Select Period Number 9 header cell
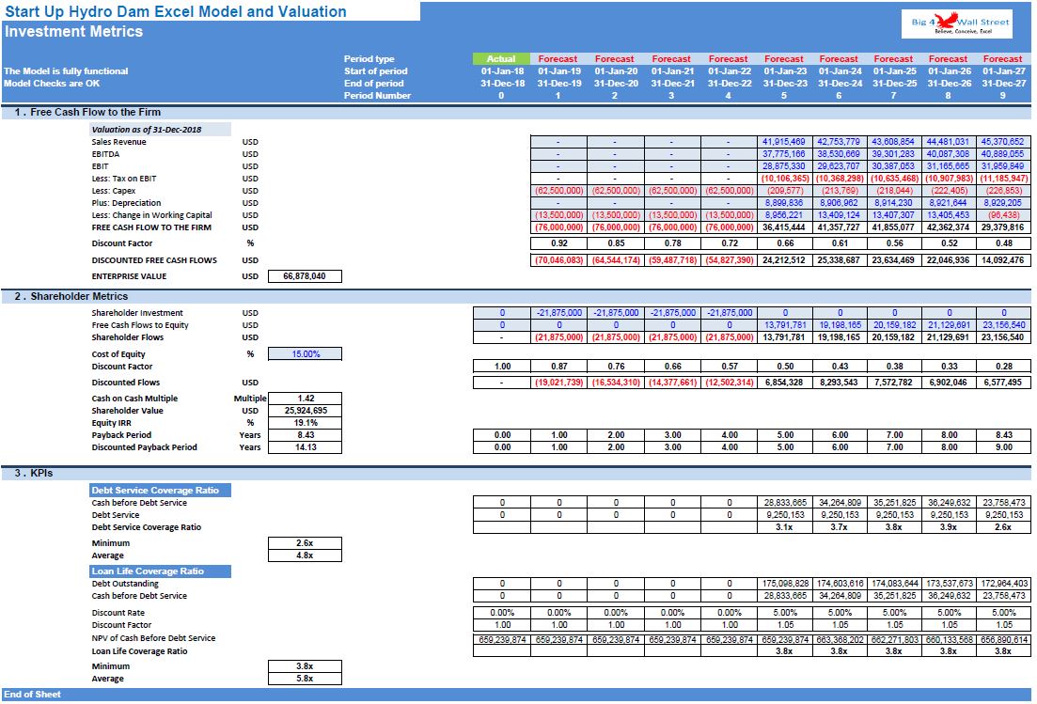Viewport: 1037px width, 704px height. tap(1003, 96)
